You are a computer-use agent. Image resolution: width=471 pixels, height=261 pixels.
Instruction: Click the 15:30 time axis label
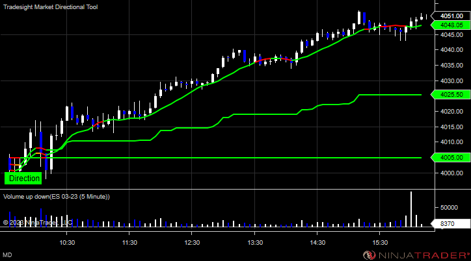coord(380,242)
